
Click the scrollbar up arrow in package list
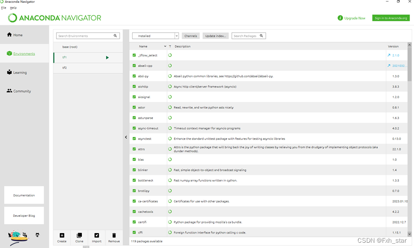[x=410, y=45]
